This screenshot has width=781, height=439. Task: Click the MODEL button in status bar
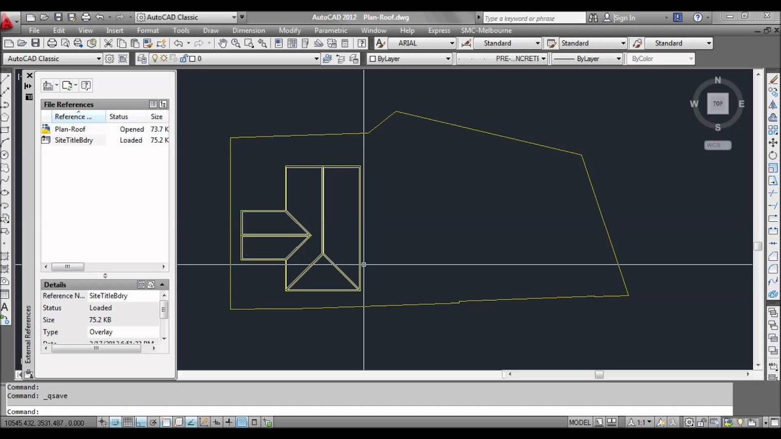click(x=580, y=422)
